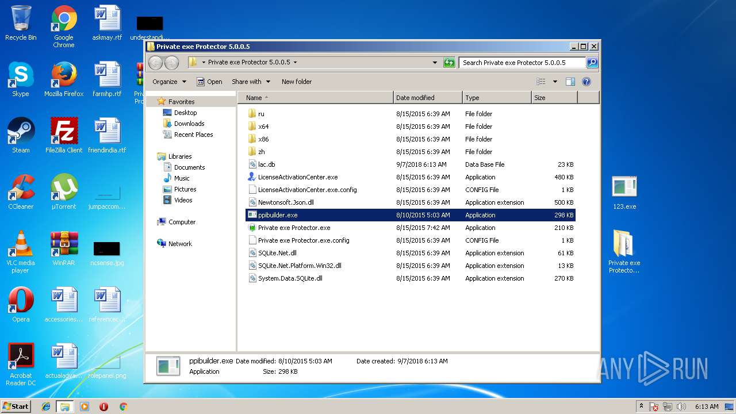Image resolution: width=736 pixels, height=414 pixels.
Task: Select 123.exe on the desktop
Action: pyautogui.click(x=624, y=193)
